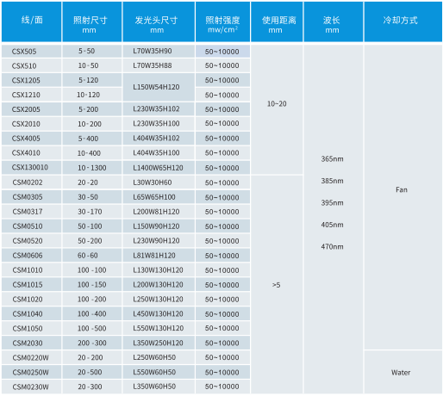Select model cell CSX505
This screenshot has height=396, width=443.
coord(31,52)
